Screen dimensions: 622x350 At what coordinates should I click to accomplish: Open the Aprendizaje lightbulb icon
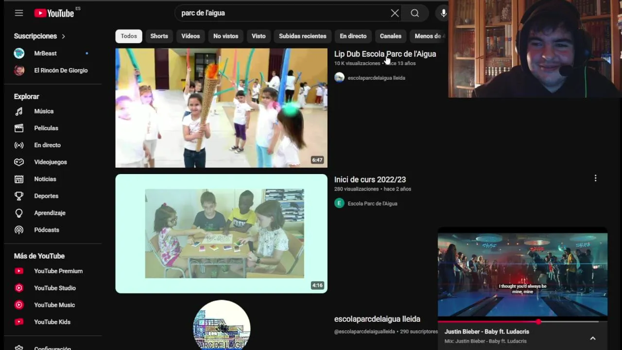tap(19, 213)
